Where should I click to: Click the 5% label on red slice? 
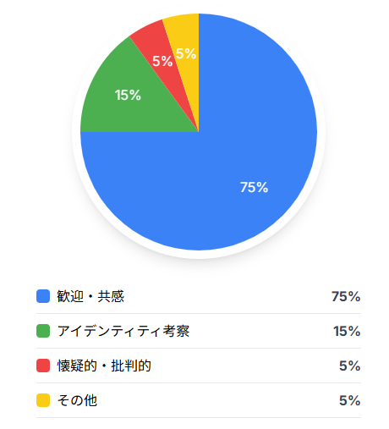pos(162,61)
